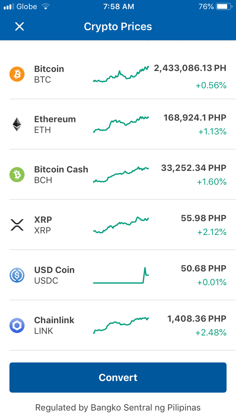Tap Ethereum's +1.13% change percentage

pyautogui.click(x=212, y=132)
